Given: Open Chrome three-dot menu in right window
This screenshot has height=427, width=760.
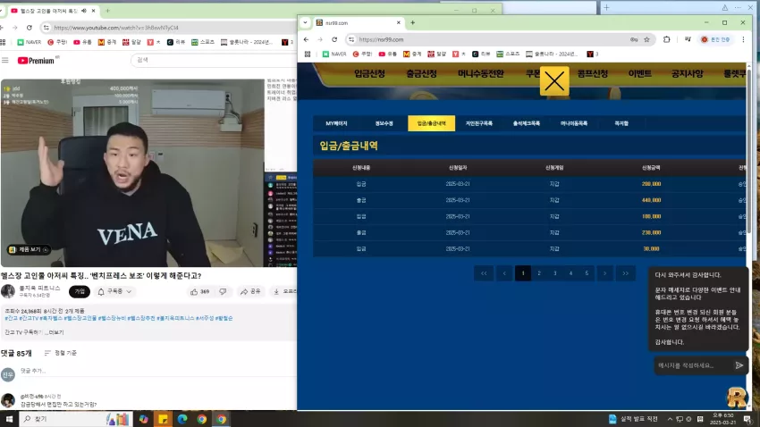Looking at the screenshot, I should coord(743,39).
